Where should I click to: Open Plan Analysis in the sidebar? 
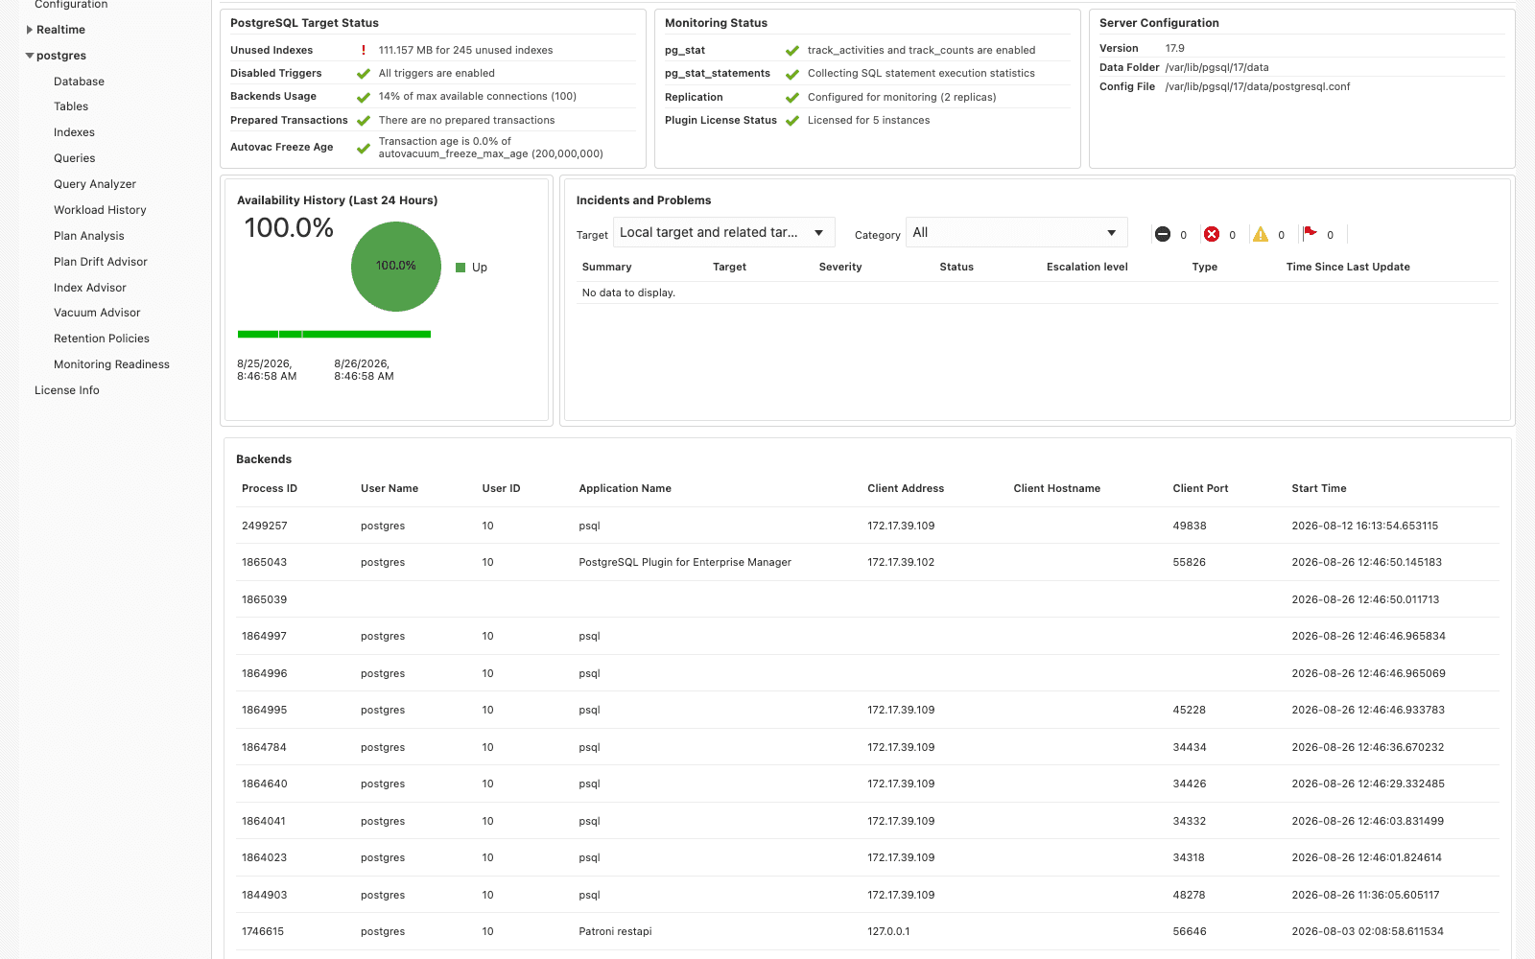tap(89, 236)
